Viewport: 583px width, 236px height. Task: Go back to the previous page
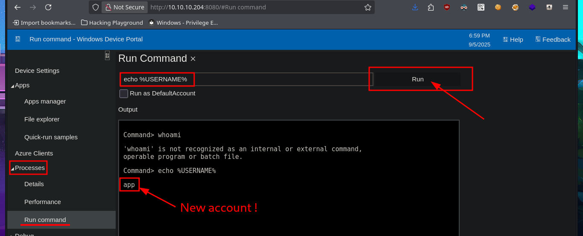tap(17, 7)
